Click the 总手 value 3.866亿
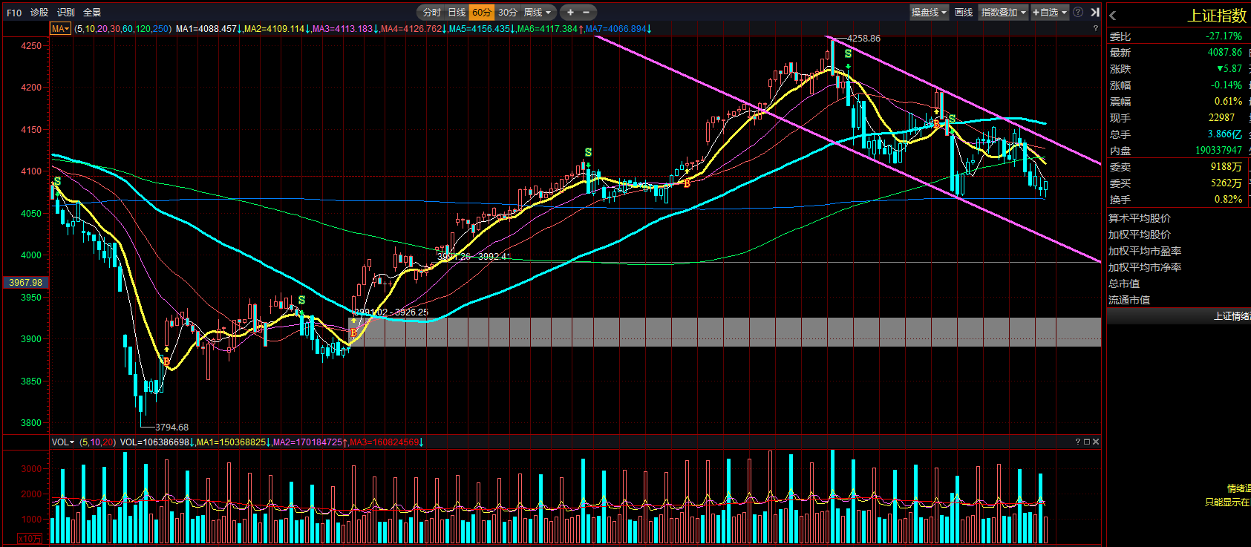Image resolution: width=1251 pixels, height=547 pixels. click(1225, 134)
